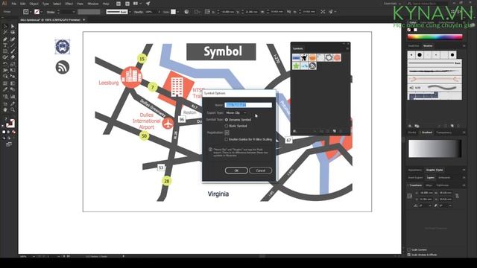This screenshot has width=477, height=268.
Task: Click the Recolor Artwork icon in control bar
Action: (186, 12)
